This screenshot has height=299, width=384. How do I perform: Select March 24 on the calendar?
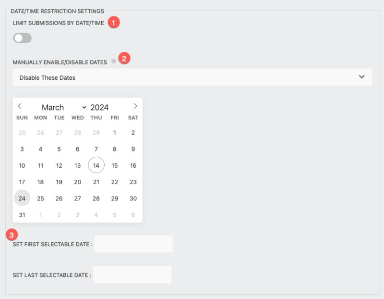point(22,198)
